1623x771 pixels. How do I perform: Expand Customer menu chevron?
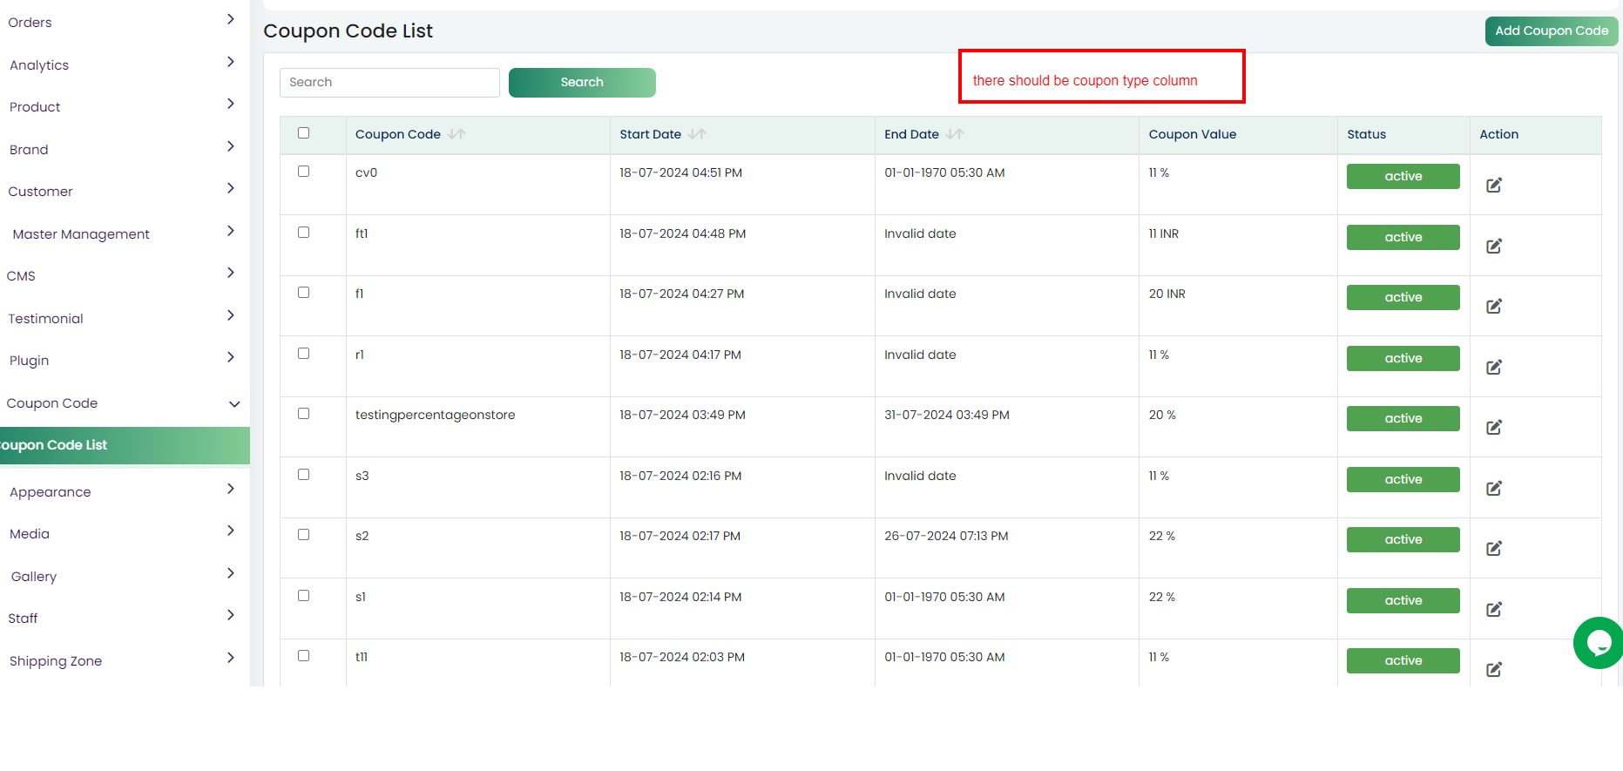tap(230, 188)
